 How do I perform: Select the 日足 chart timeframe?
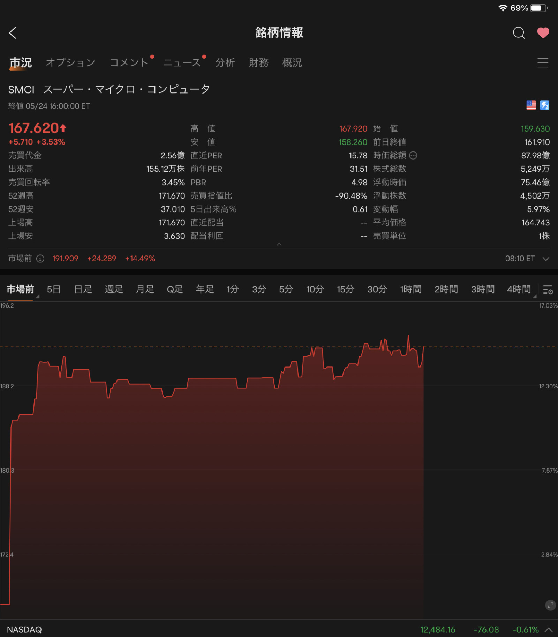coord(83,289)
